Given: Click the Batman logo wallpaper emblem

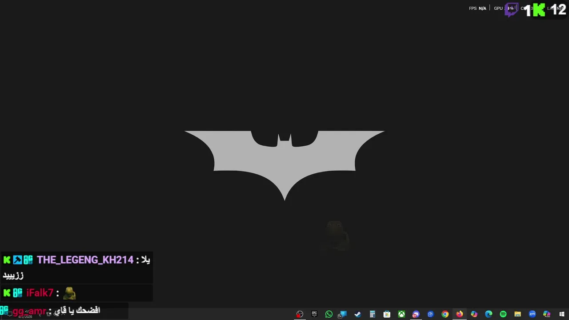Looking at the screenshot, I should click(284, 165).
